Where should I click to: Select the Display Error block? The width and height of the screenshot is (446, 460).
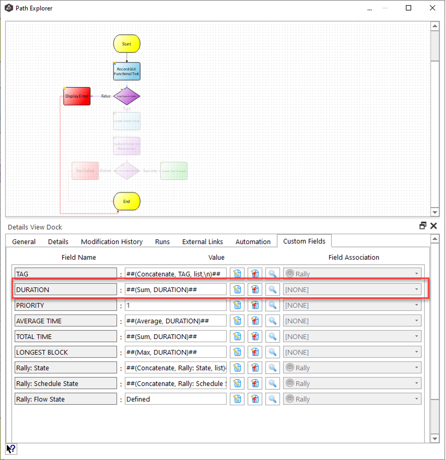point(77,96)
